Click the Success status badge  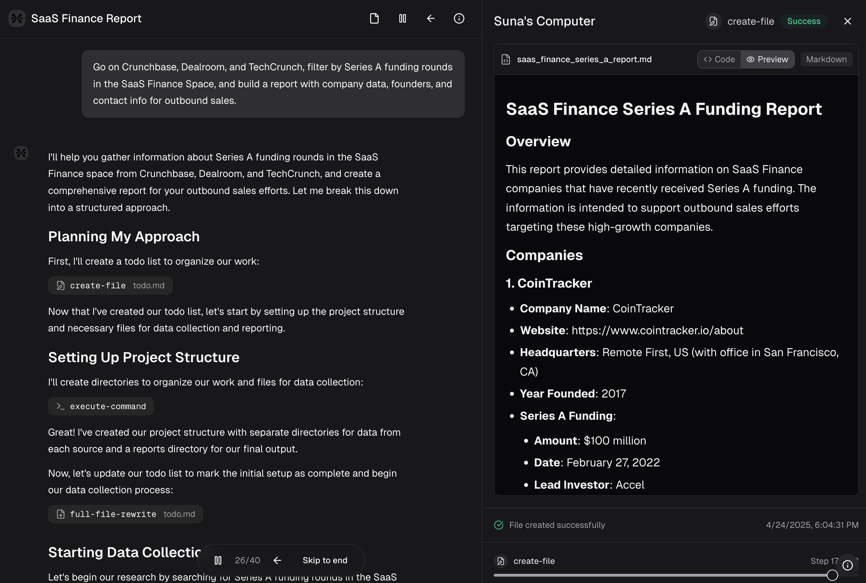(803, 21)
